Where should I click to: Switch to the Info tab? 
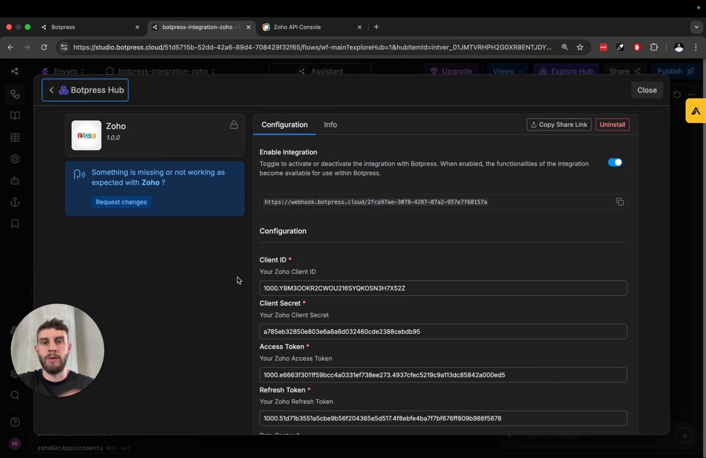click(x=330, y=125)
